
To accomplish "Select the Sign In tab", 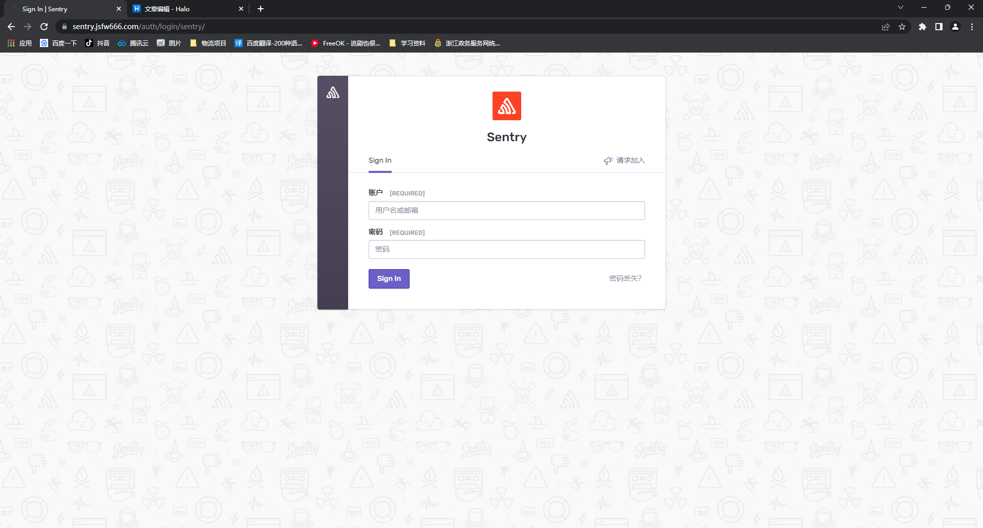I will coord(380,161).
